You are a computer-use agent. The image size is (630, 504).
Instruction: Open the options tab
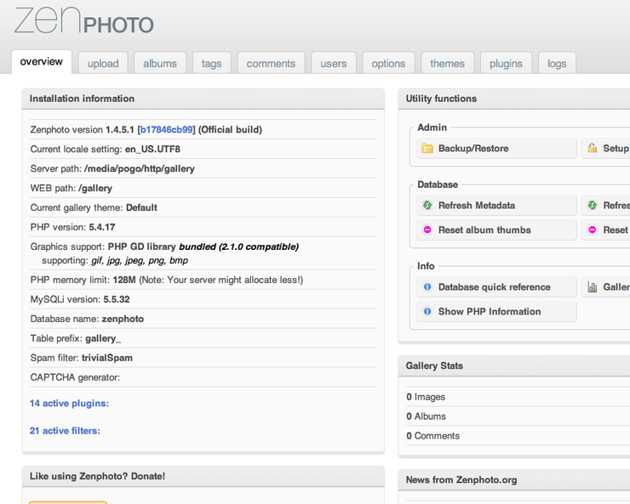pyautogui.click(x=388, y=64)
